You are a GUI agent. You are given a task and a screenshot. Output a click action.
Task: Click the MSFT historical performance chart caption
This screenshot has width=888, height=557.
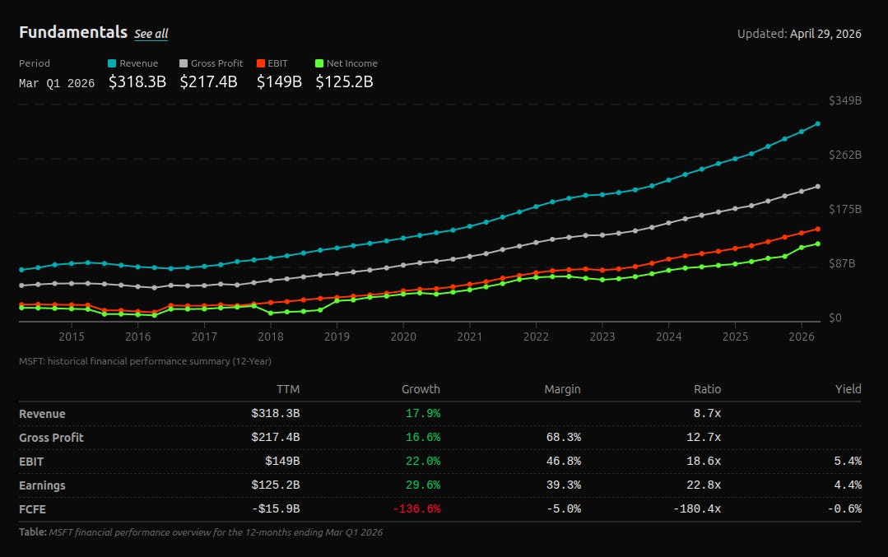click(145, 361)
